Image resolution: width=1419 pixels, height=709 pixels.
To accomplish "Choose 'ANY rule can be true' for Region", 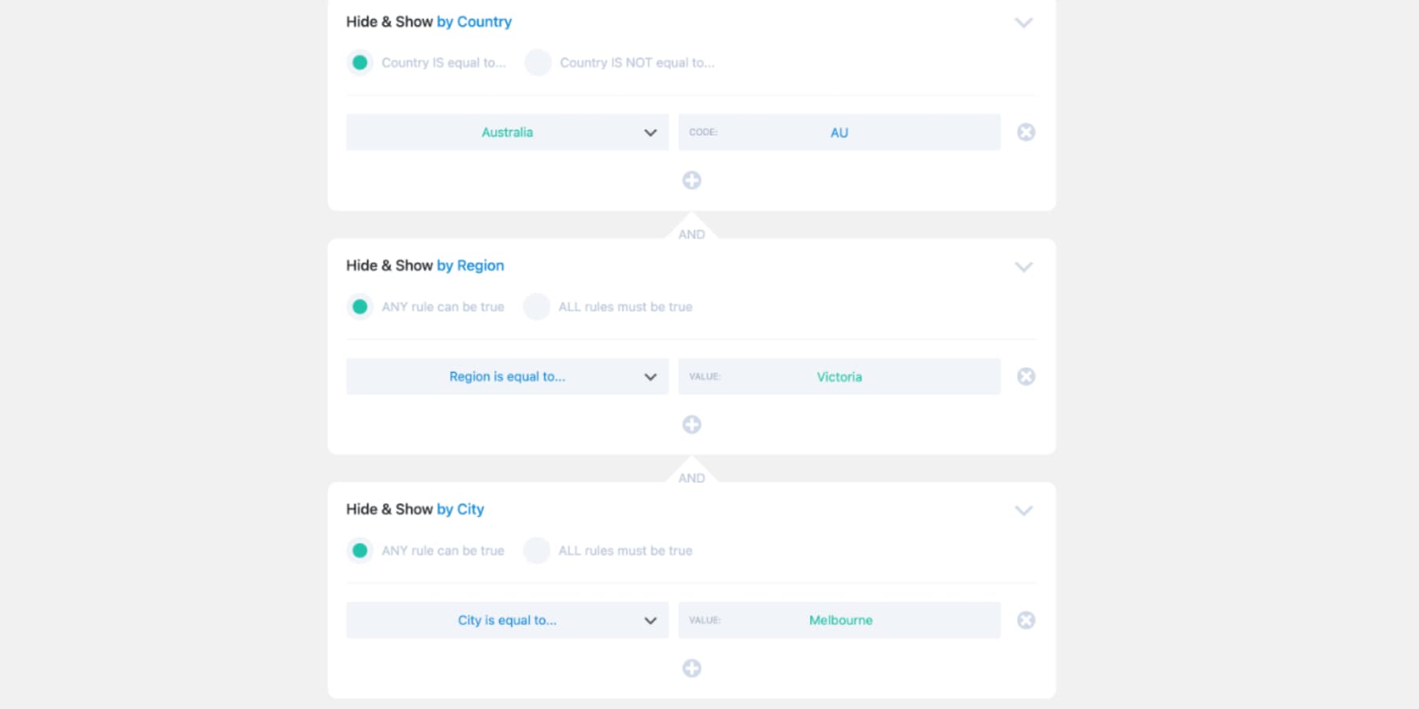I will [x=359, y=306].
